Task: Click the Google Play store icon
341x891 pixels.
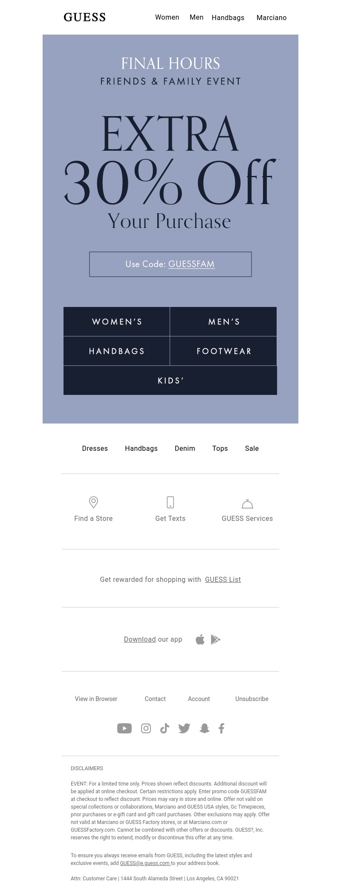Action: point(216,640)
